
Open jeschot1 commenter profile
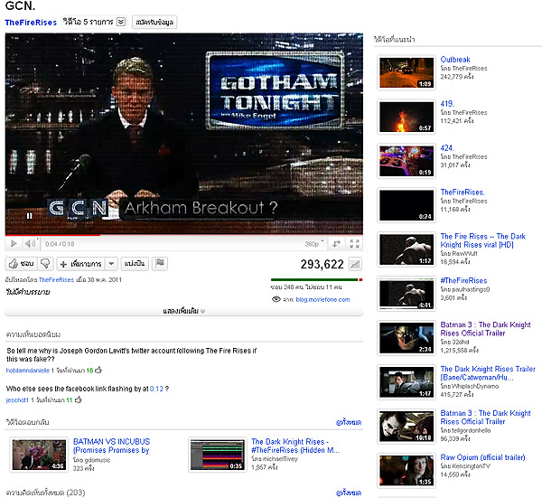click(17, 399)
